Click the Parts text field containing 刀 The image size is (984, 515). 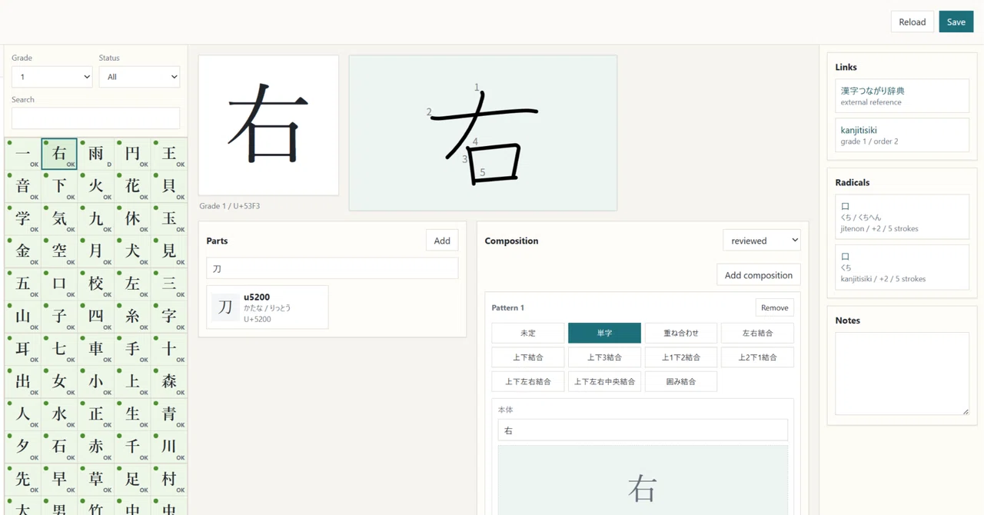(332, 268)
